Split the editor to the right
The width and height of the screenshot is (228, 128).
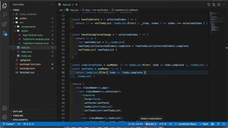[219, 5]
